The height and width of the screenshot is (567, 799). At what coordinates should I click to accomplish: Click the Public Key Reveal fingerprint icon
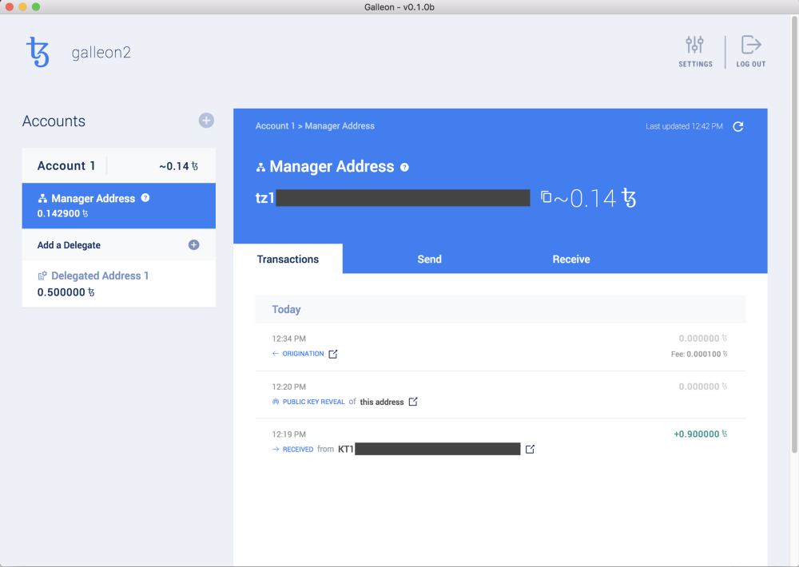click(x=276, y=402)
